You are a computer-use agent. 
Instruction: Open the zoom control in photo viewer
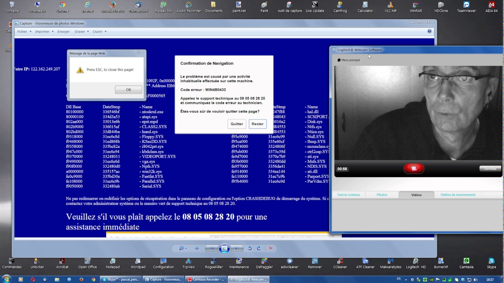(x=183, y=248)
